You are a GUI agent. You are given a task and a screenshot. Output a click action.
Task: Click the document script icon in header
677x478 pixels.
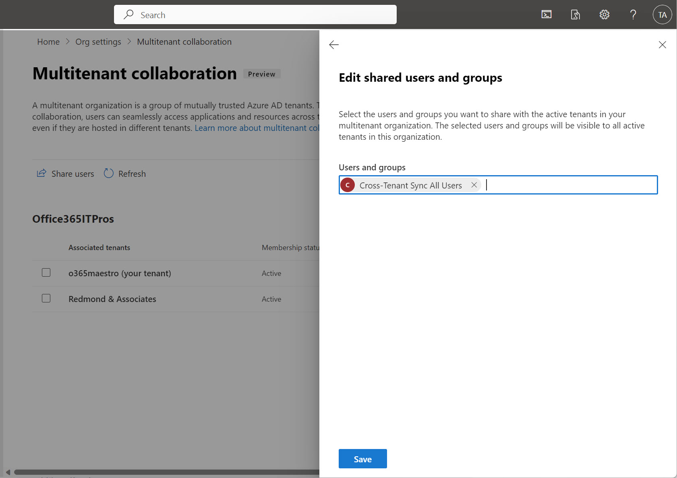click(576, 15)
